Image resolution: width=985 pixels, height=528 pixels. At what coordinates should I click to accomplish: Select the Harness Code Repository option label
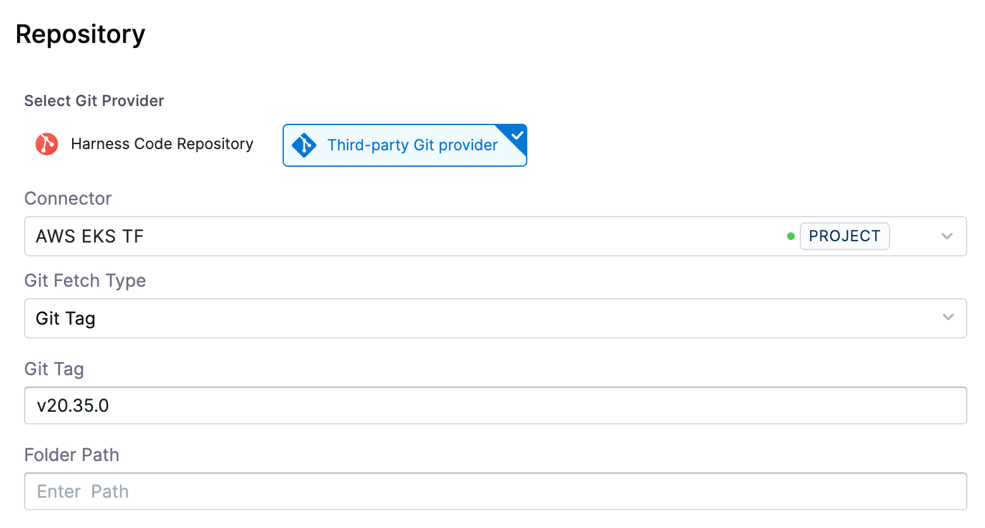[x=162, y=144]
